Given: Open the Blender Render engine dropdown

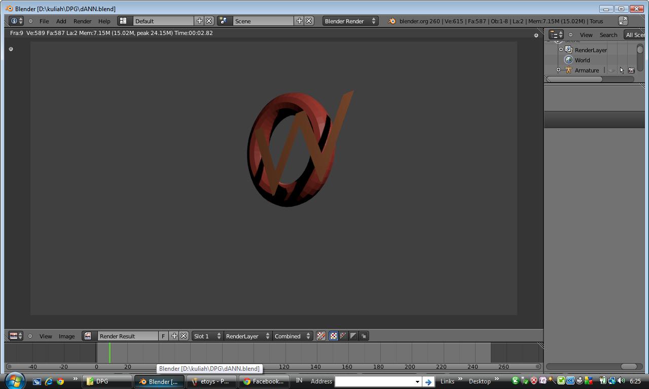Looking at the screenshot, I should (350, 21).
